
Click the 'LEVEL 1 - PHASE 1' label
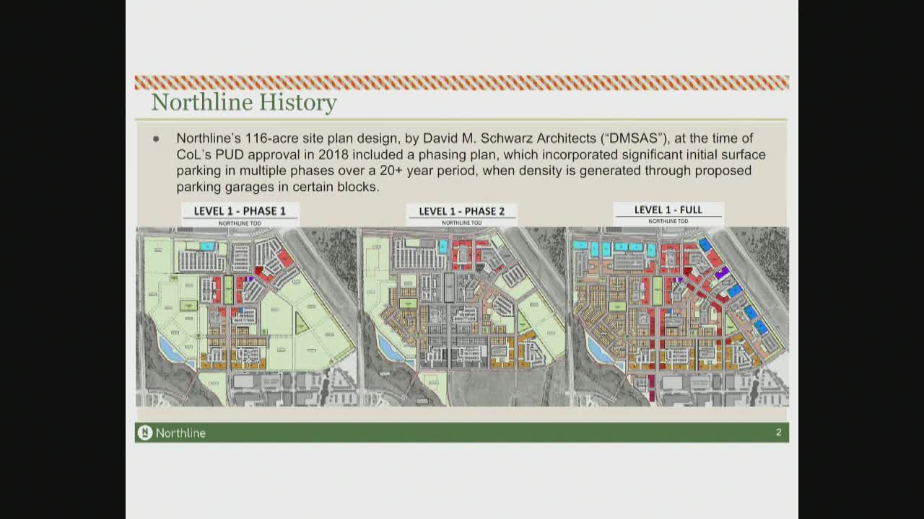pos(240,211)
